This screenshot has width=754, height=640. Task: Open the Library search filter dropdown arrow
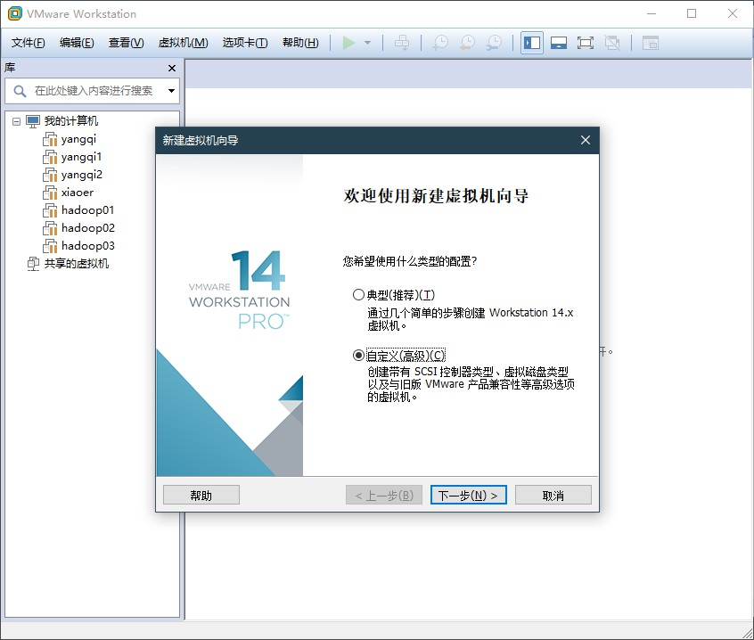(x=171, y=90)
